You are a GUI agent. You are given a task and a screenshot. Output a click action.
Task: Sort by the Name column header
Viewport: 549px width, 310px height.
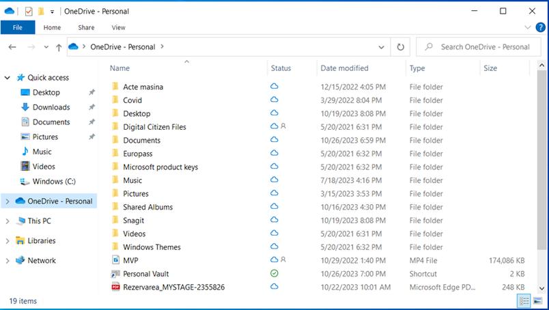(119, 68)
